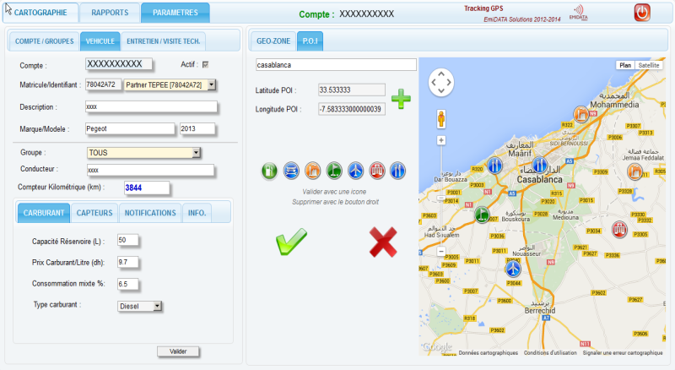Click the model year 2013 field
Image resolution: width=675 pixels, height=370 pixels.
click(197, 128)
